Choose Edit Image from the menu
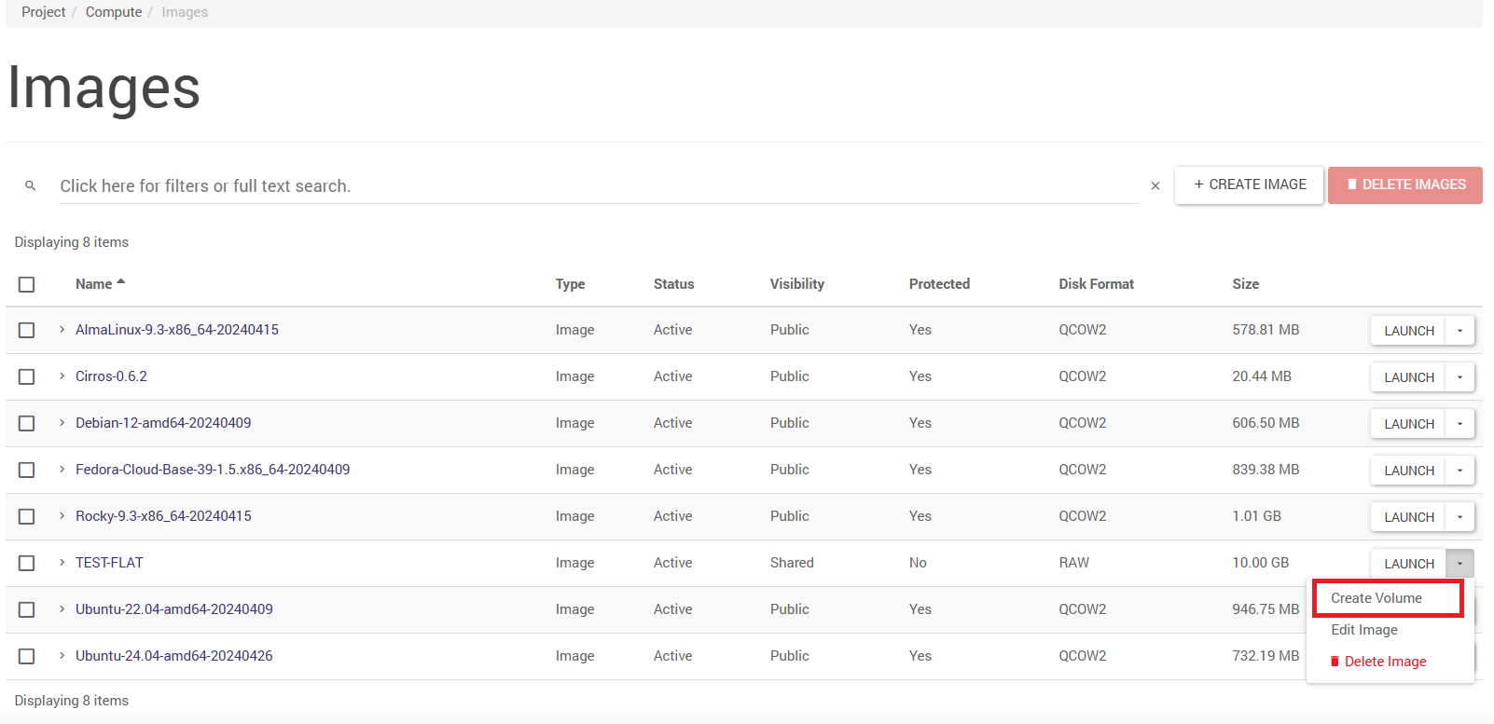This screenshot has height=724, width=1494. [1364, 630]
